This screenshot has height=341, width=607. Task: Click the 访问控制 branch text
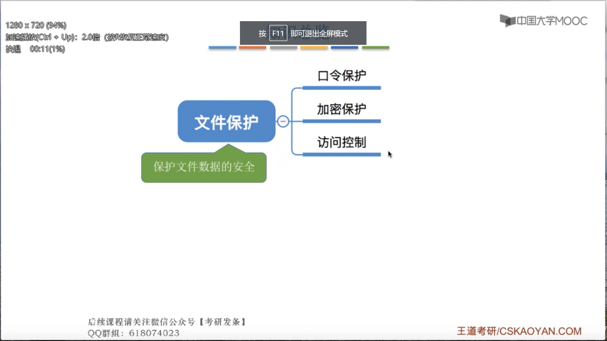tap(342, 142)
